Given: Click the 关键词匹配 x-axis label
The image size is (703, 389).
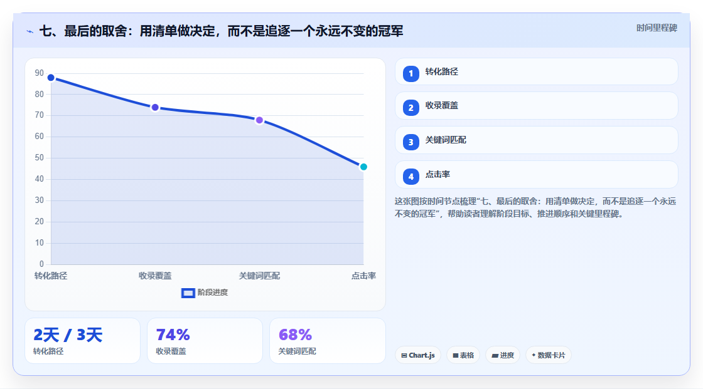Looking at the screenshot, I should click(259, 276).
